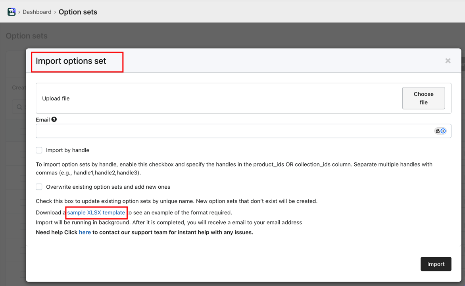
Task: Focus the Email input field
Action: click(x=244, y=131)
